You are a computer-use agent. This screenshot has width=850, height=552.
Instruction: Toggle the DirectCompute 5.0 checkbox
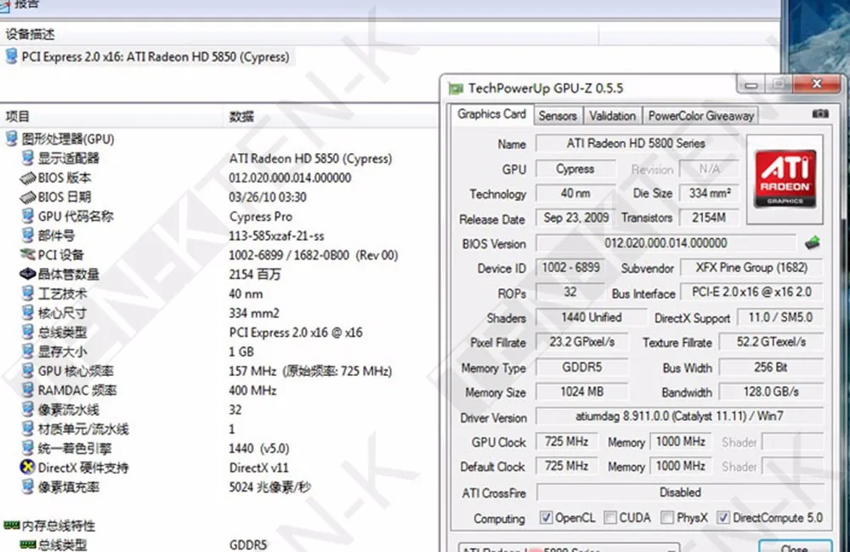[x=723, y=518]
